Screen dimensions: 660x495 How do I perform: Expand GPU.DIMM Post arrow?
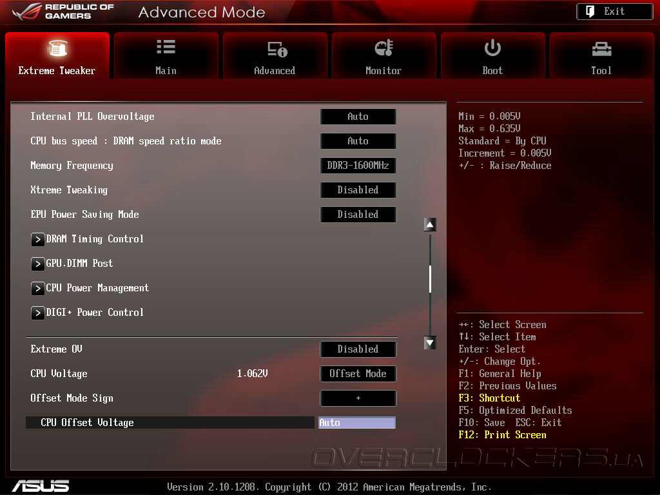(38, 264)
